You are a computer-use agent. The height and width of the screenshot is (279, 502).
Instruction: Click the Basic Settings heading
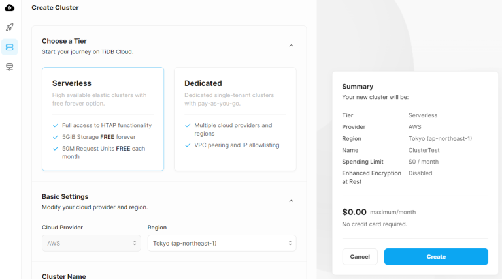pos(65,197)
